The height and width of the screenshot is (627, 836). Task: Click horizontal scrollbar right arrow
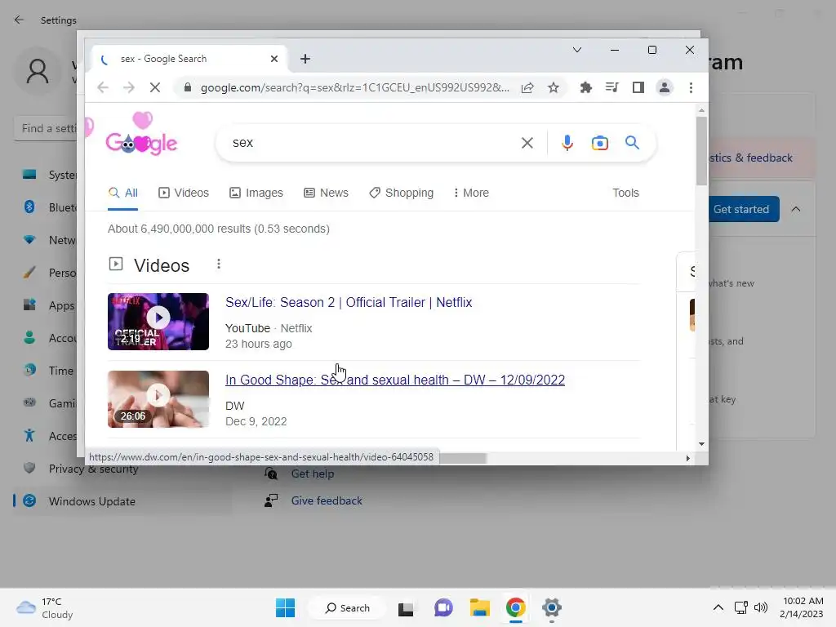tap(687, 458)
